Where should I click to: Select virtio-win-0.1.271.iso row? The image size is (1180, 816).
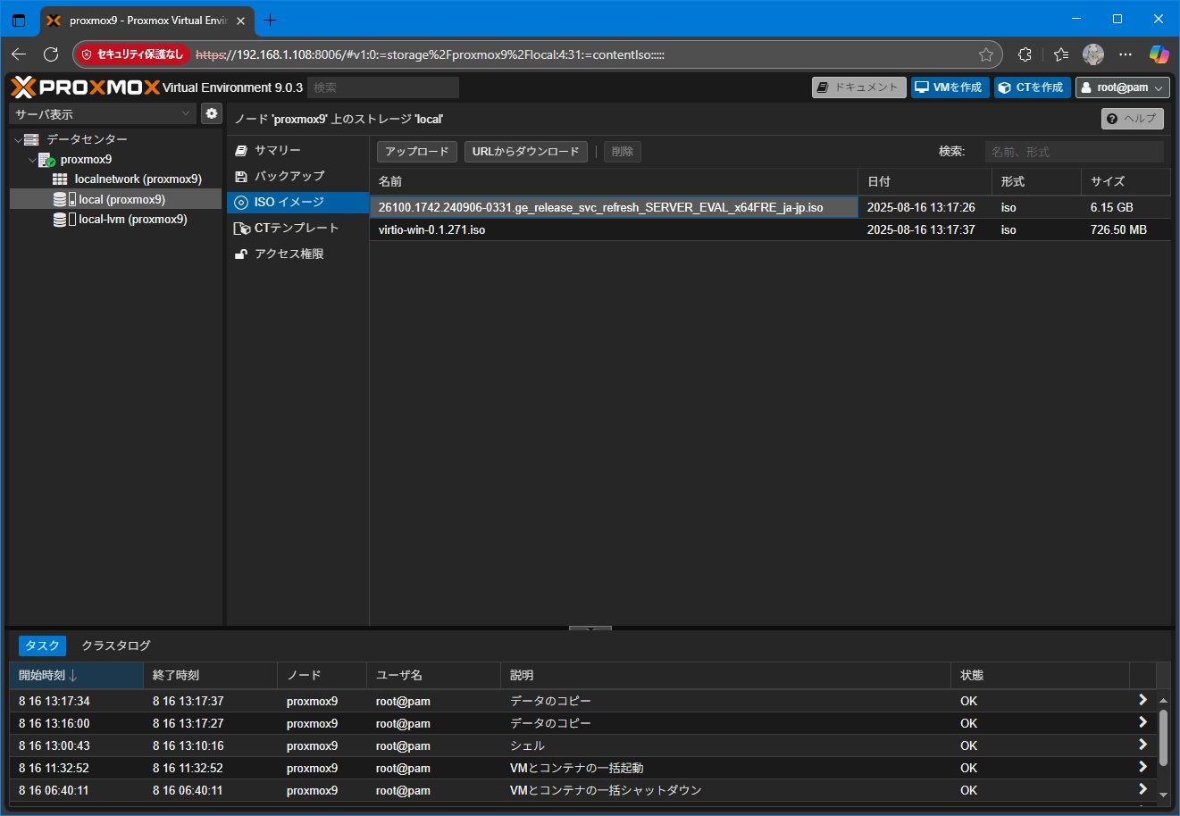(770, 229)
